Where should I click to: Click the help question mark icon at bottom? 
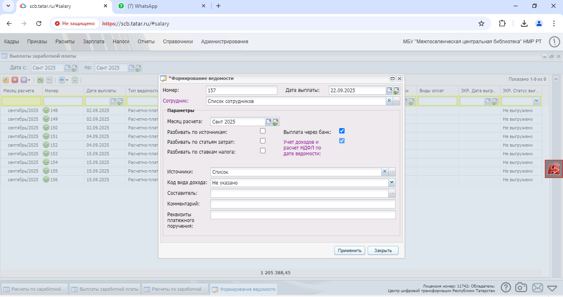coord(506,288)
